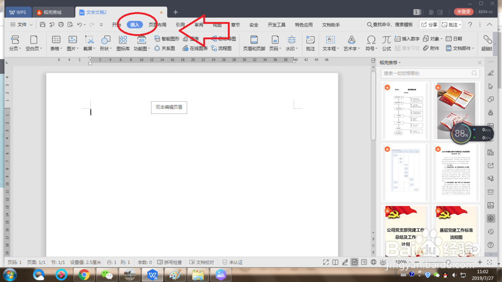Screen dimensions: 502x282
Task: Insert a comment with 批注 ribbon icon
Action: point(310,43)
